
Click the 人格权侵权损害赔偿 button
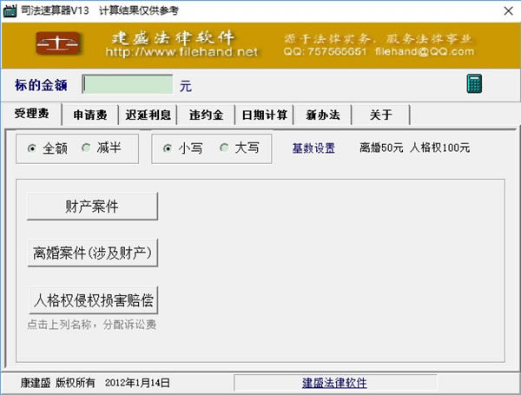coord(93,300)
